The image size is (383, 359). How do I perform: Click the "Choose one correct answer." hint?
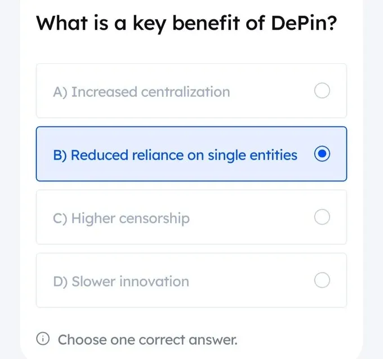click(148, 340)
